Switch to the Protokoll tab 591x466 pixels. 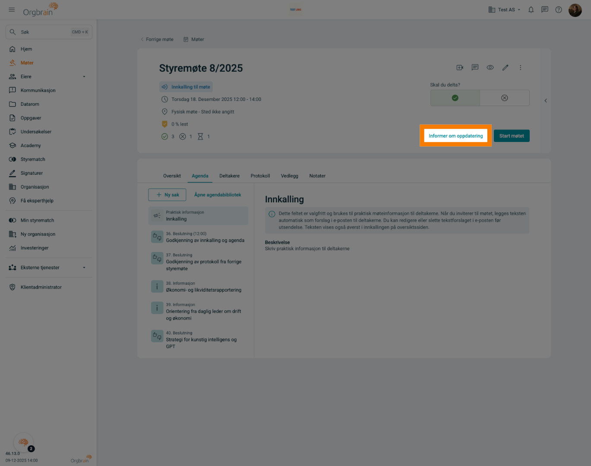pyautogui.click(x=260, y=176)
